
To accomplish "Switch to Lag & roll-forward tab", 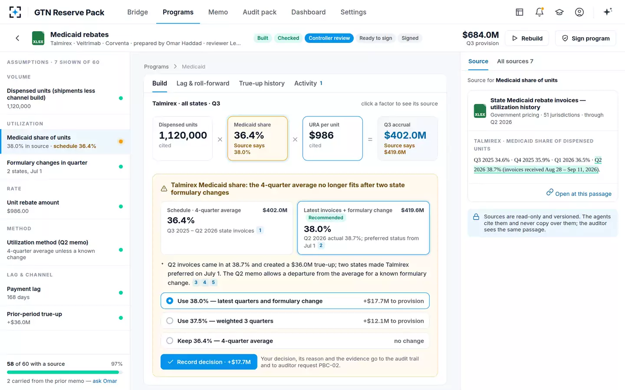I will [x=203, y=83].
